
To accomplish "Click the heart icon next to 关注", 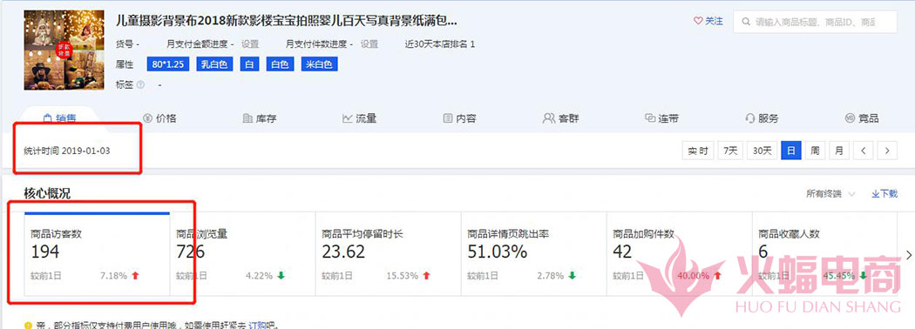I will point(698,21).
